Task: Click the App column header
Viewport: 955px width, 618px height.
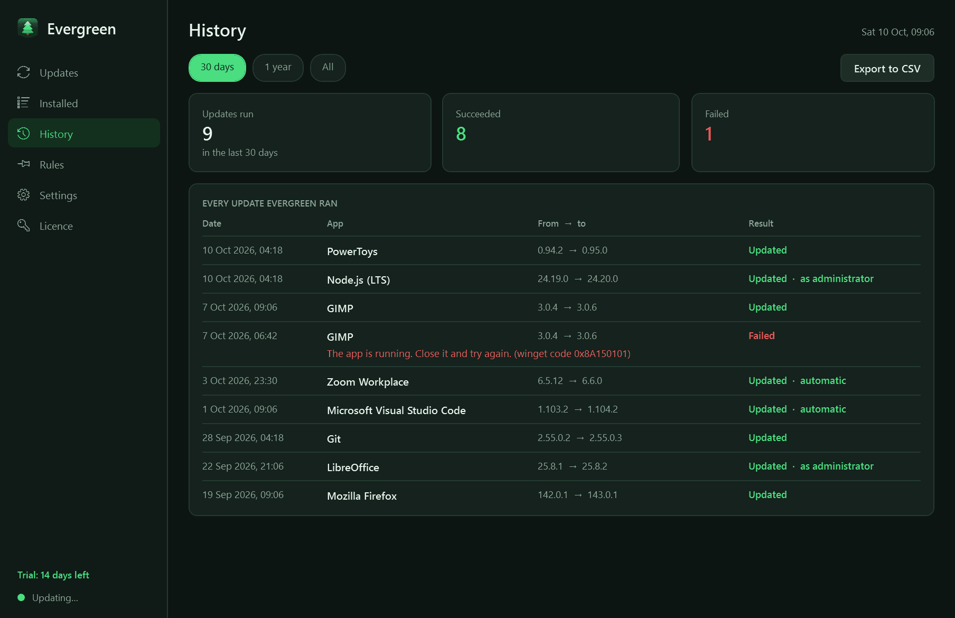Action: (335, 223)
